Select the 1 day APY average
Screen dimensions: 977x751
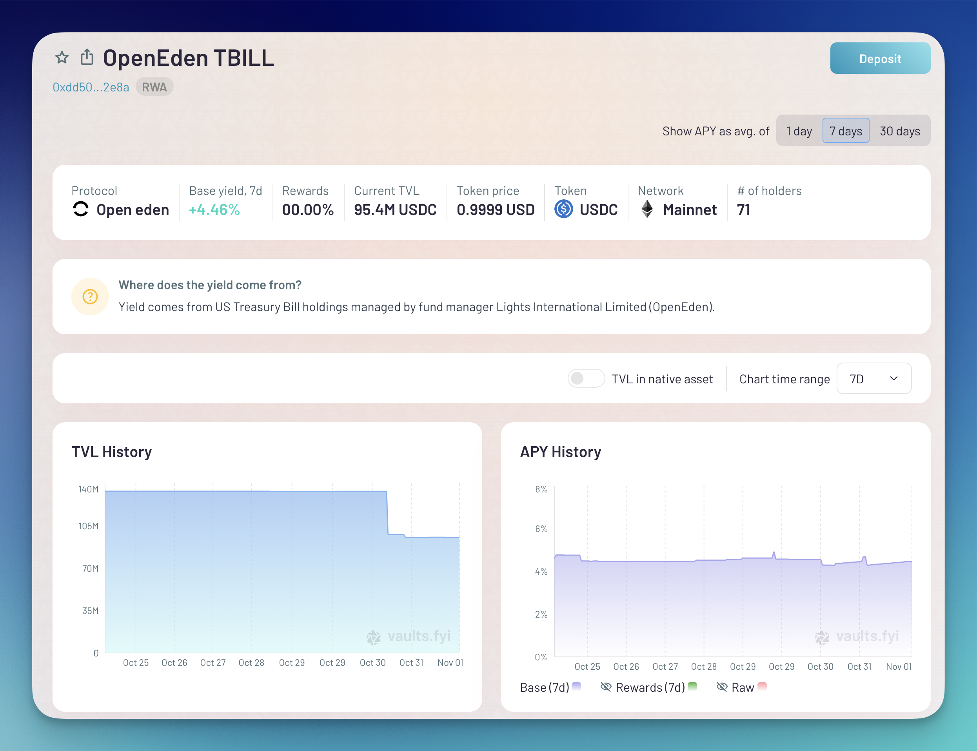coord(799,131)
